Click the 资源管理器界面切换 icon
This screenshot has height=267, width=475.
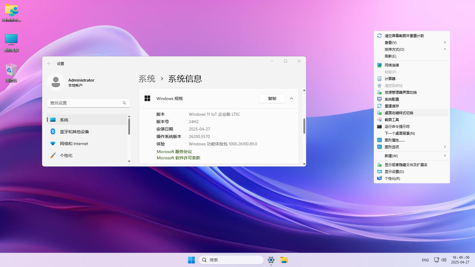tap(379, 92)
